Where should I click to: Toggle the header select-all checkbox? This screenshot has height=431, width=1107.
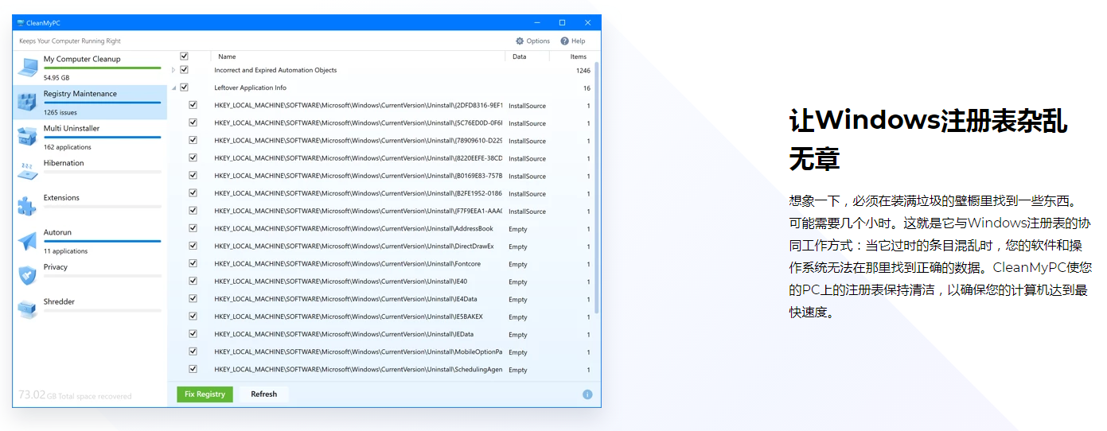[184, 56]
